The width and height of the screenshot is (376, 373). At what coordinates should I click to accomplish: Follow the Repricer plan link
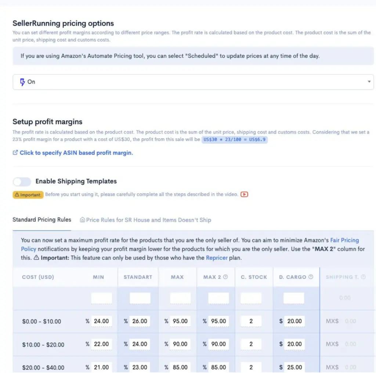(x=216, y=258)
